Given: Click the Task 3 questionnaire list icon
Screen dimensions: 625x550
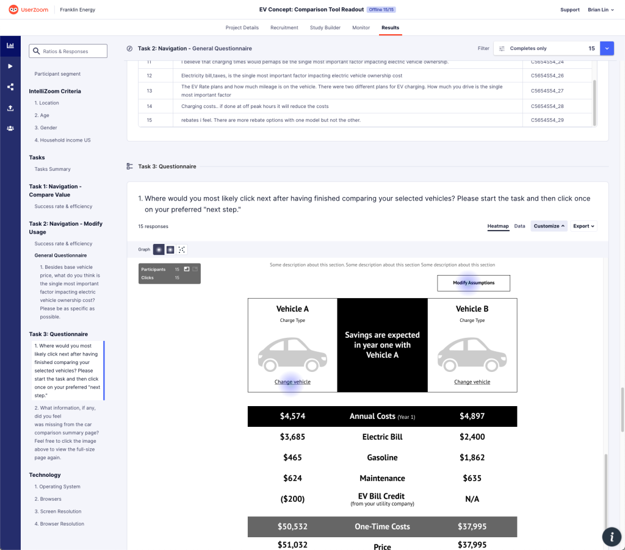Looking at the screenshot, I should point(129,166).
